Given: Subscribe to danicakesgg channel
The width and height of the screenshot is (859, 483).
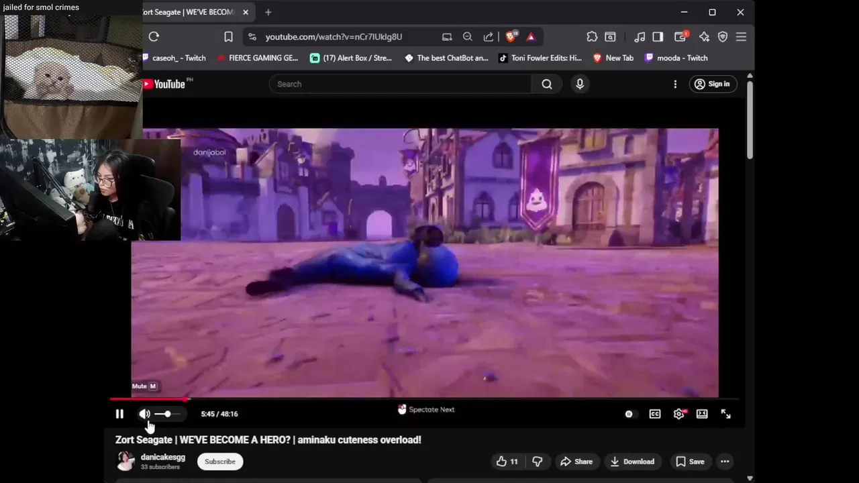Looking at the screenshot, I should (x=220, y=462).
